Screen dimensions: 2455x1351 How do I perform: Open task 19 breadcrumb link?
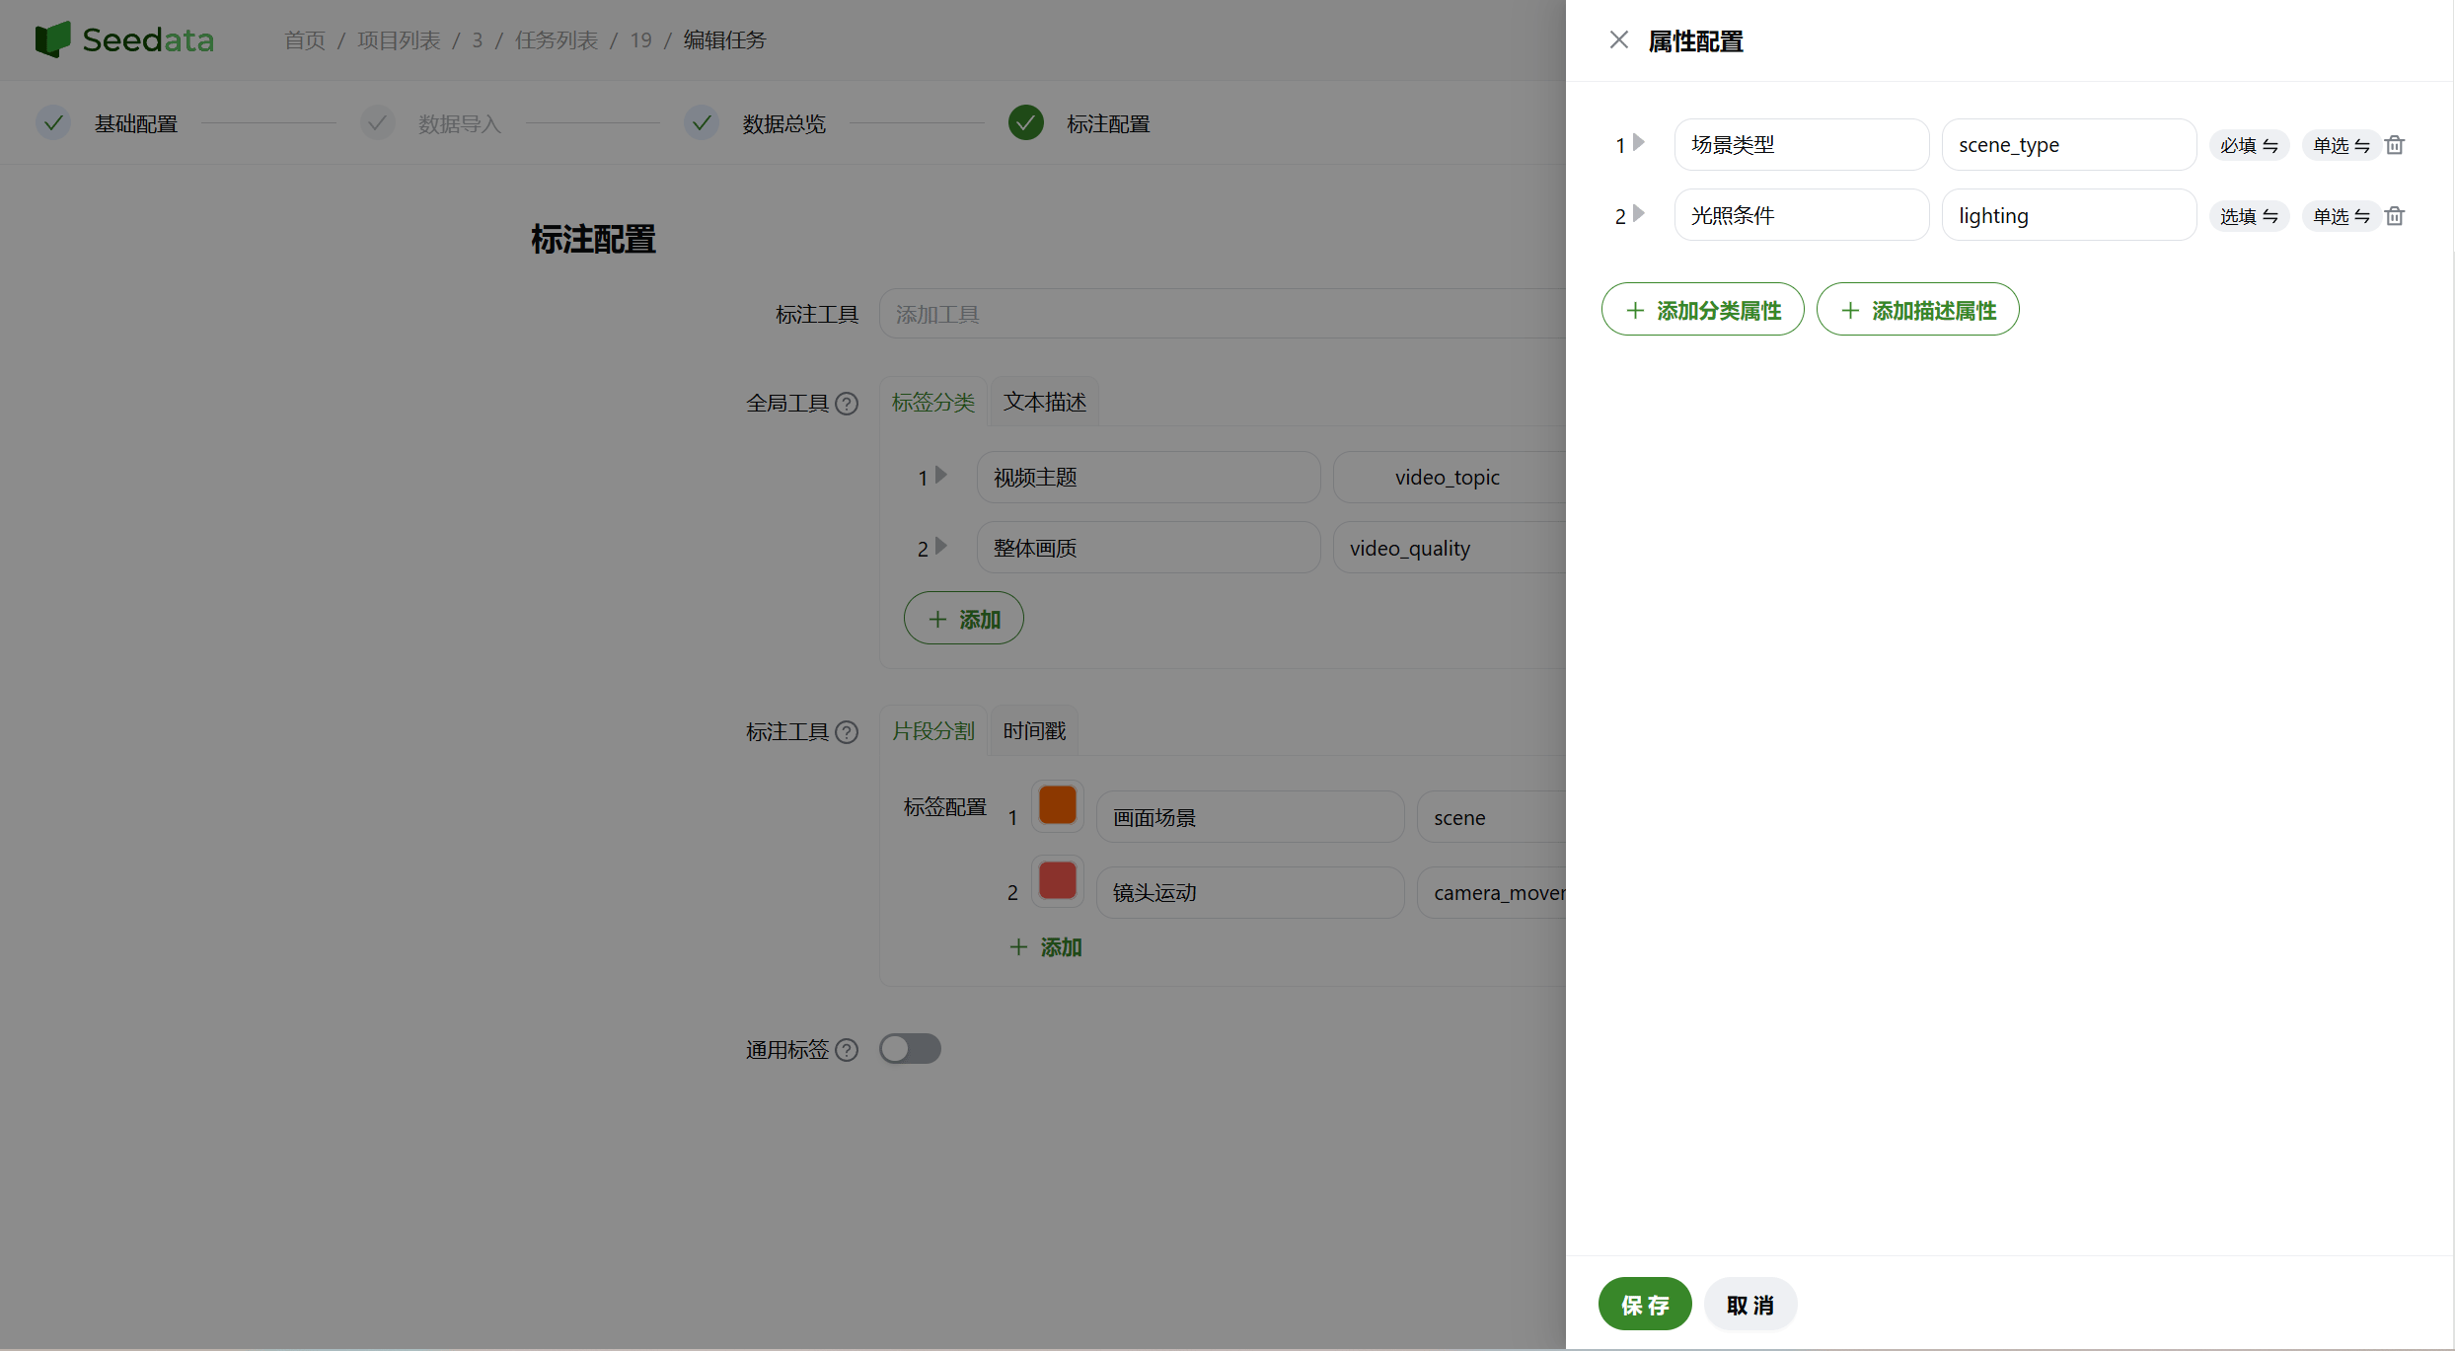(641, 40)
